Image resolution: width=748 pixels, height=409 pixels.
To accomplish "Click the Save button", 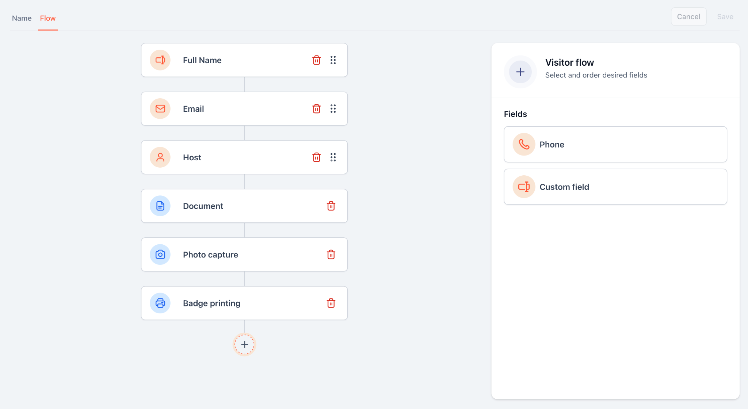I will tap(725, 17).
